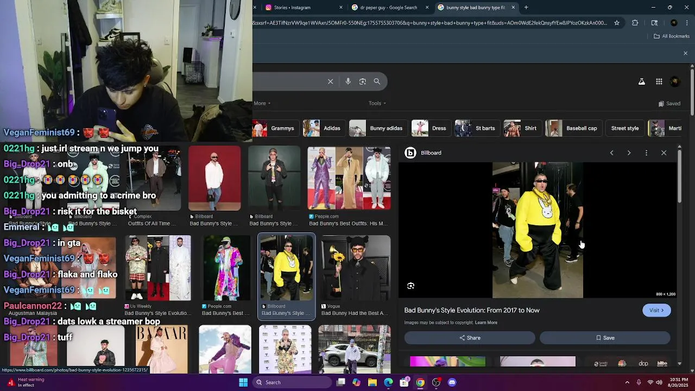This screenshot has height=391, width=695.
Task: Open Billboard source link in preview
Action: pos(424,153)
